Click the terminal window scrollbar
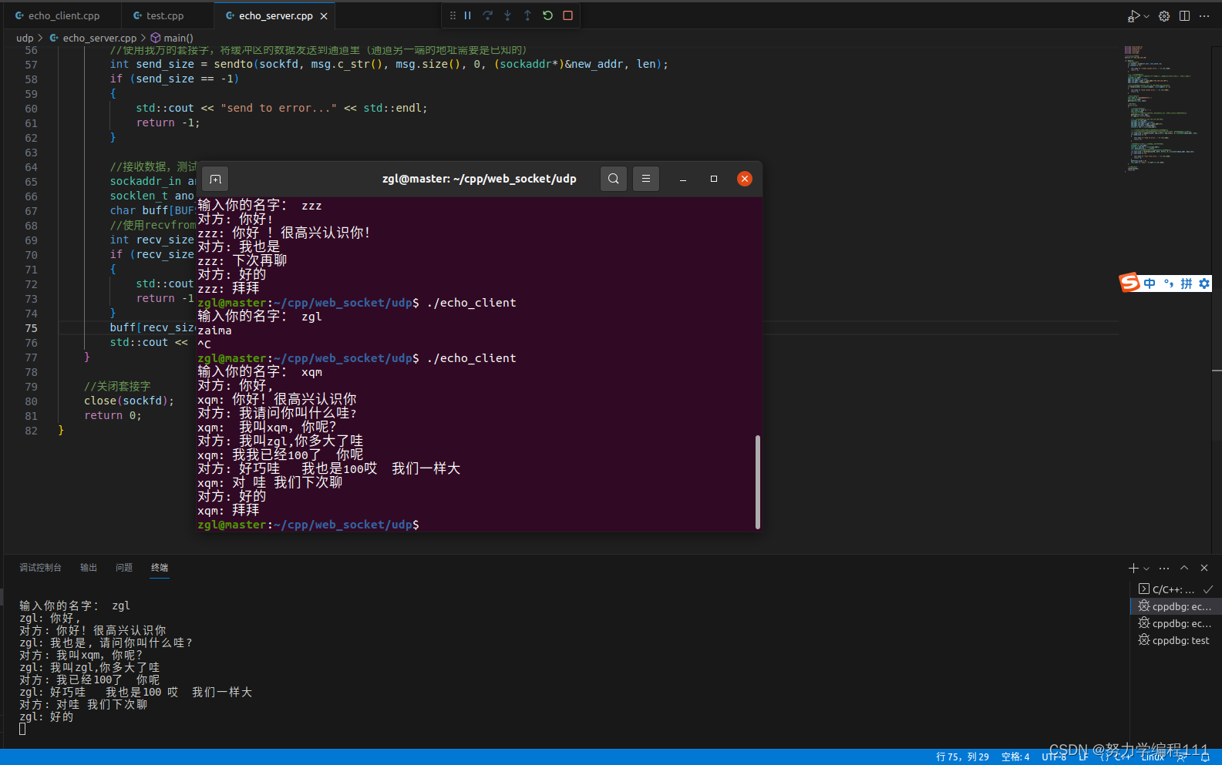1222x765 pixels. coord(758,481)
